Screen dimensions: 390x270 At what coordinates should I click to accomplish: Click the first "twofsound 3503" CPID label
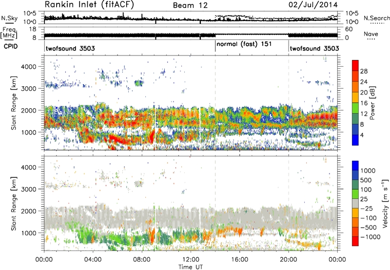pyautogui.click(x=70, y=48)
